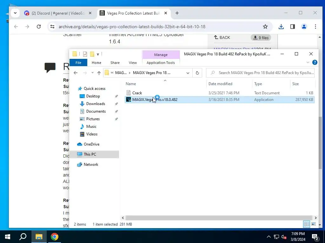Open Documents in navigation pane
This screenshot has height=243, width=325.
click(96, 111)
